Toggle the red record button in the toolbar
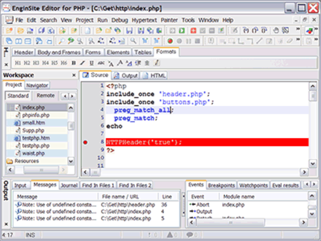Screen dimensions: 321x241 point(170,41)
